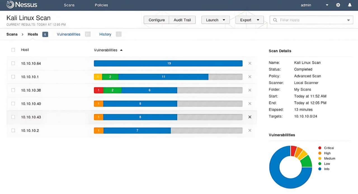This screenshot has width=358, height=194.
Task: Click the Info legend blue dot
Action: point(320,169)
